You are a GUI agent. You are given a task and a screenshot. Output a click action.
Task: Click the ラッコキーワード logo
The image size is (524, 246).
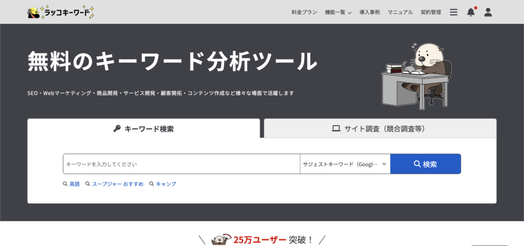tap(62, 13)
